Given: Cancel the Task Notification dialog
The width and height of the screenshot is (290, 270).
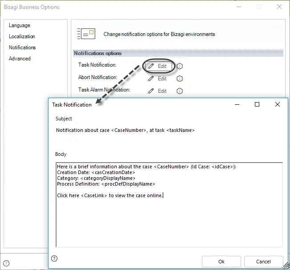Looking at the screenshot, I should 263,262.
